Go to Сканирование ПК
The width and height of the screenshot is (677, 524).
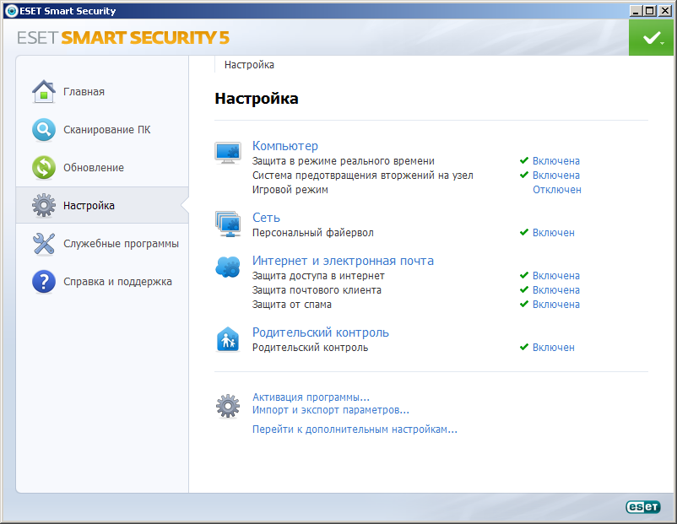pos(106,129)
